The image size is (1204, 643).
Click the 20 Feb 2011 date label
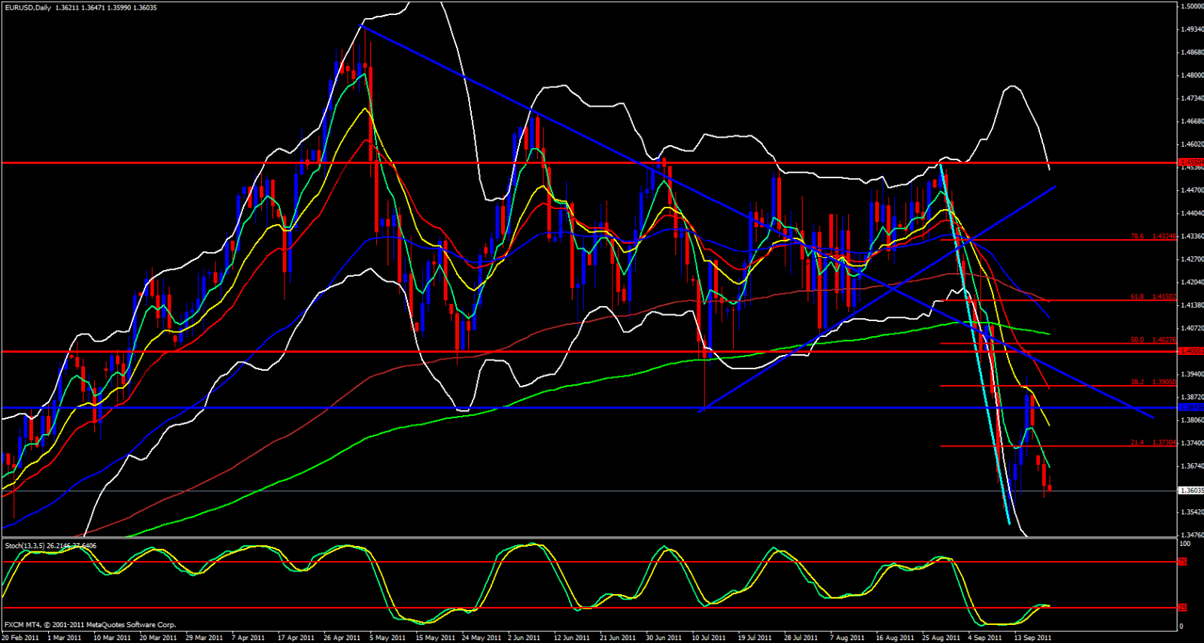click(x=20, y=638)
